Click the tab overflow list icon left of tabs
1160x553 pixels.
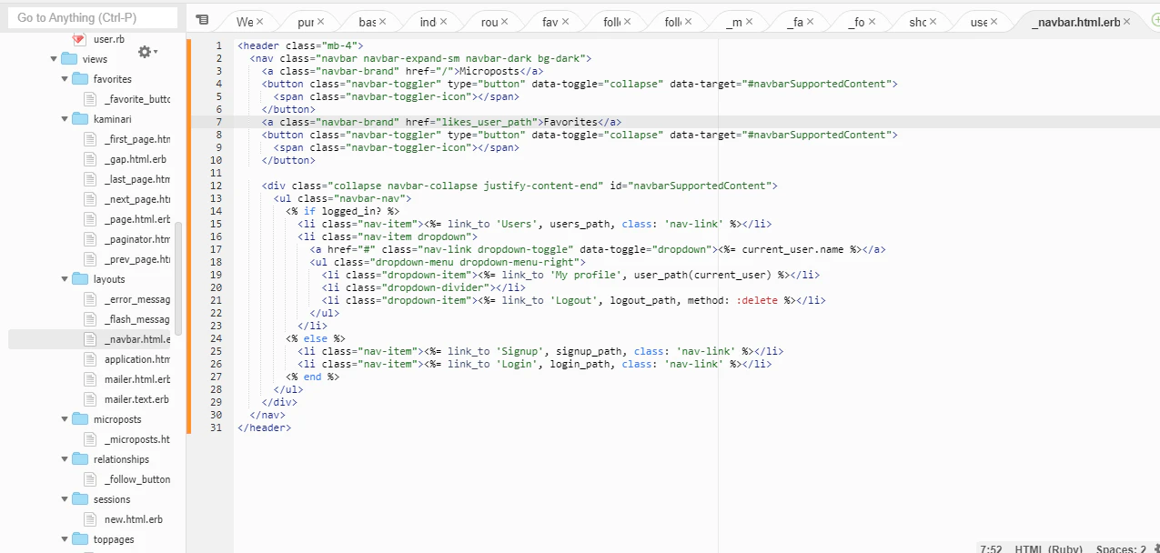pyautogui.click(x=202, y=18)
